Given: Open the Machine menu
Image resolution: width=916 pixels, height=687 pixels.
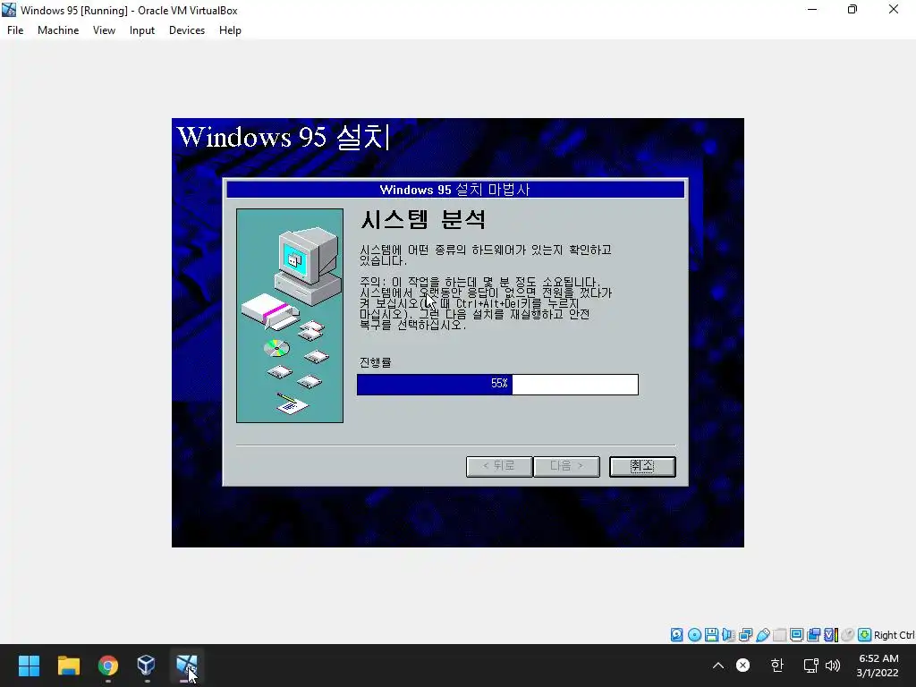Looking at the screenshot, I should click(x=58, y=30).
